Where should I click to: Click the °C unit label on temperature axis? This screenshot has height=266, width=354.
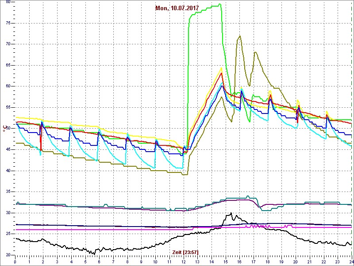pyautogui.click(x=4, y=128)
